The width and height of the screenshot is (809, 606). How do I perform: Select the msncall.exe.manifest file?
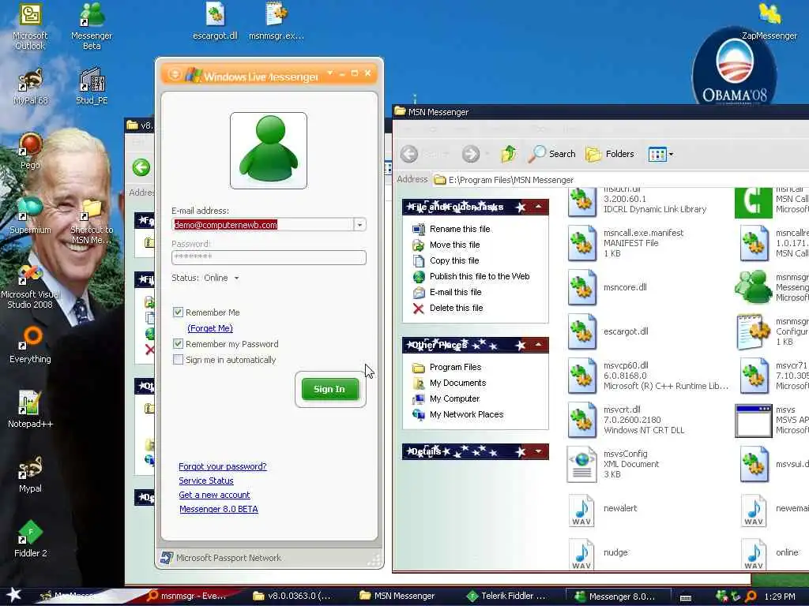[626, 243]
